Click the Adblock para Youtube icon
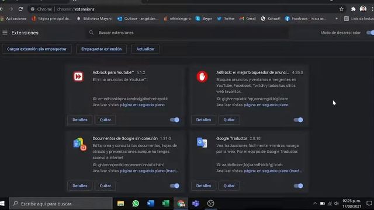Screen dimensions: 374x210 [78, 76]
